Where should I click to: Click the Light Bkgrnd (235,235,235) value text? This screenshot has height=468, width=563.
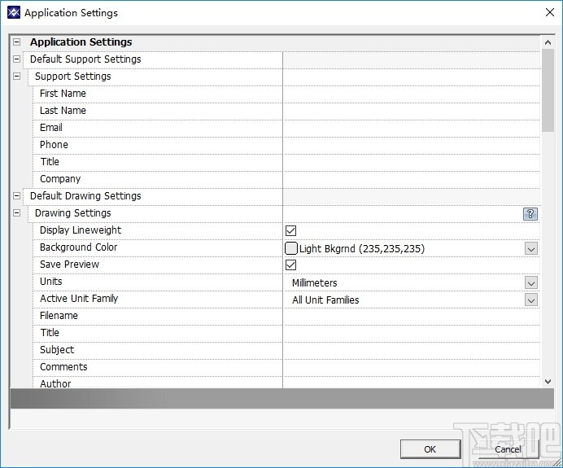pos(362,248)
